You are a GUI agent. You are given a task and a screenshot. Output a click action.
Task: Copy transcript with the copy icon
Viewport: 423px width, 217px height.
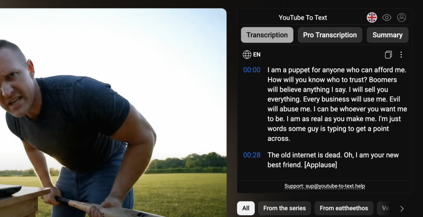(388, 55)
